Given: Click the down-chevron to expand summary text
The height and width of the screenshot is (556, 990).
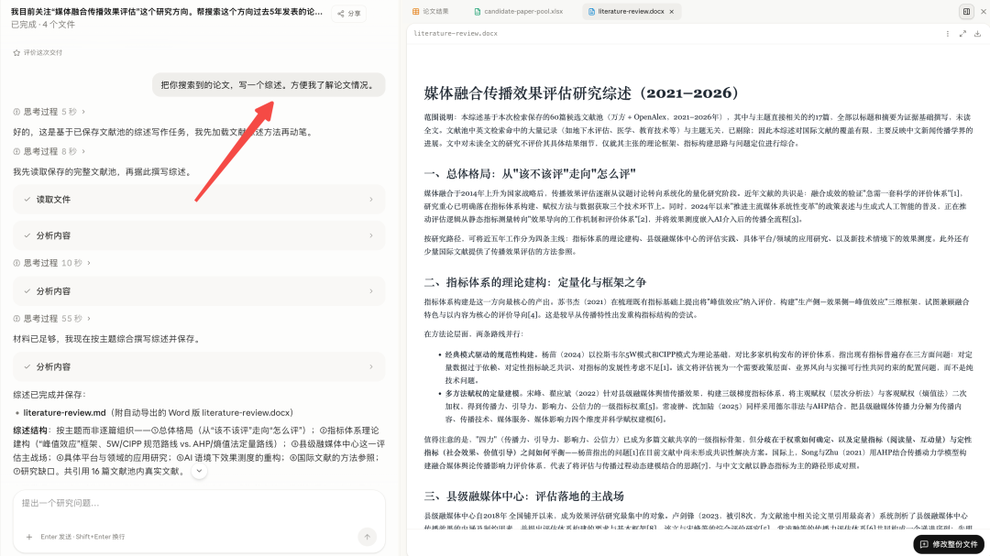Looking at the screenshot, I should click(x=199, y=471).
